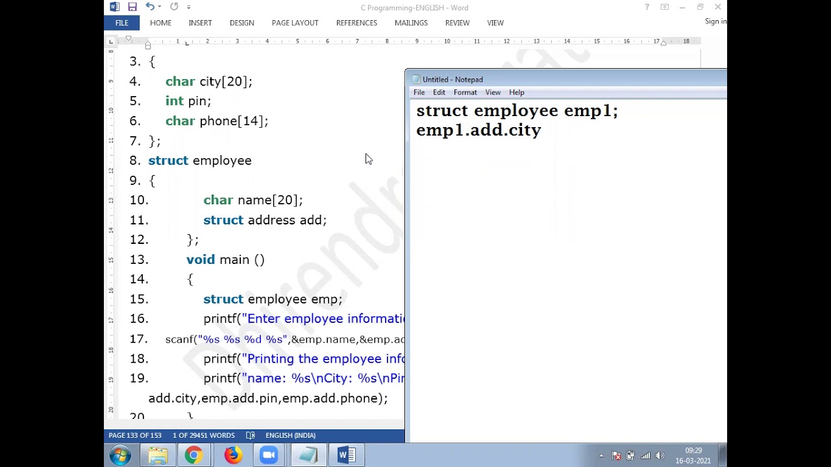The image size is (831, 467).
Task: Open the Windows Start button
Action: coord(120,455)
